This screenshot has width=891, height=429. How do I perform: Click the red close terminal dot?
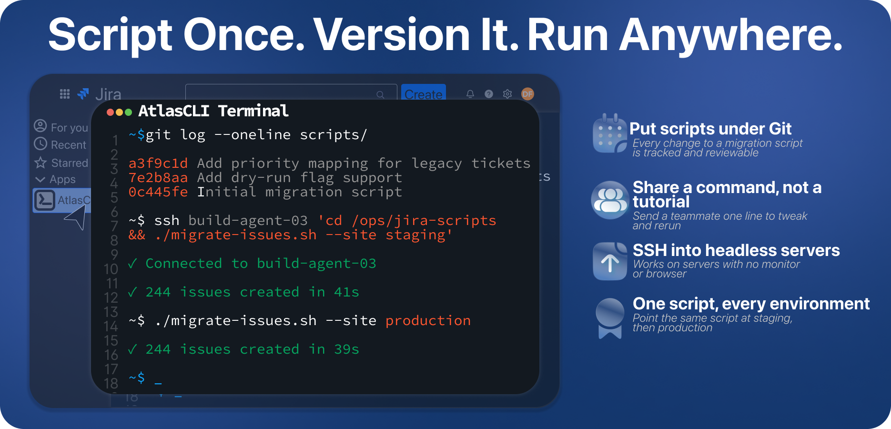tap(111, 112)
